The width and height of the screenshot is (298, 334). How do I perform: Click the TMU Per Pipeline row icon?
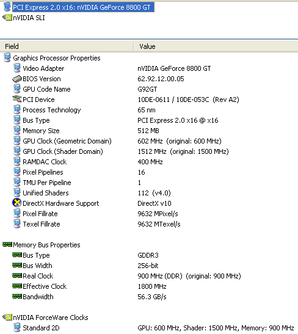point(17,183)
